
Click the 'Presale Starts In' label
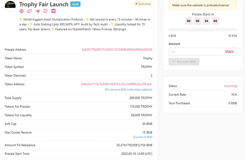(x=203, y=14)
